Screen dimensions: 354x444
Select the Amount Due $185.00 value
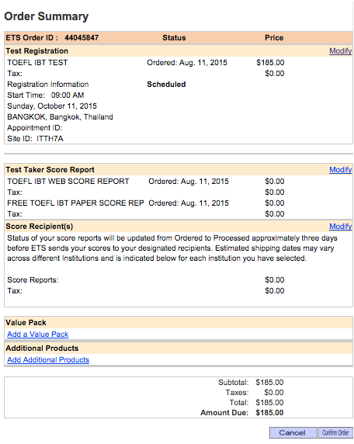[269, 413]
